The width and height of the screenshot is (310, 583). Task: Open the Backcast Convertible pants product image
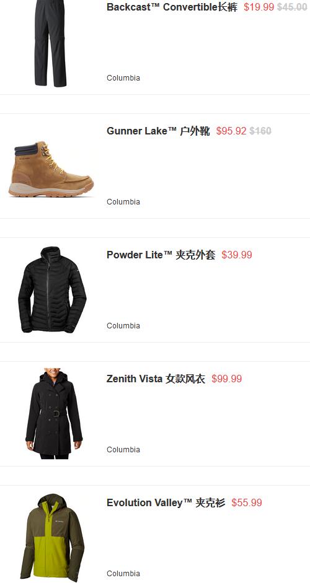(51, 43)
